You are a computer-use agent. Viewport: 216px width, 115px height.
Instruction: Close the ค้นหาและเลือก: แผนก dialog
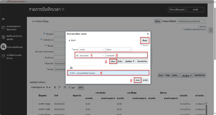click(148, 34)
